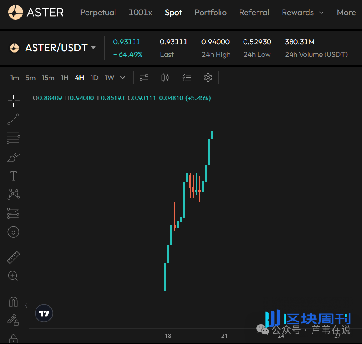Select the Text annotation tool

[13, 176]
